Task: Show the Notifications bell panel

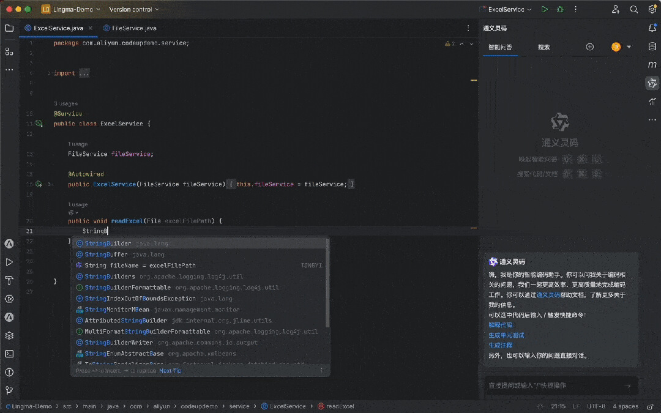Action: (x=652, y=28)
